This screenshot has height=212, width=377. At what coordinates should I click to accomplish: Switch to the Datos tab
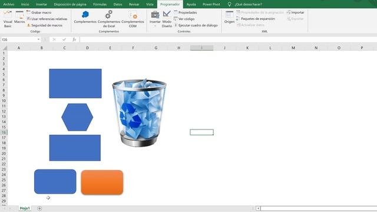(x=118, y=4)
